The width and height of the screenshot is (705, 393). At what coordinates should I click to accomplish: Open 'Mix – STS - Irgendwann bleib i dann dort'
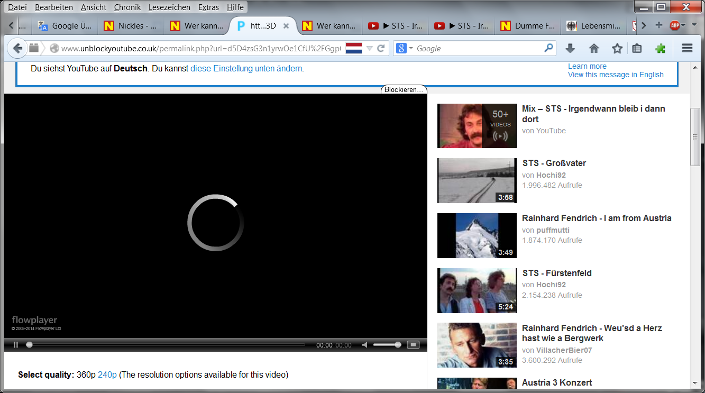coord(593,114)
